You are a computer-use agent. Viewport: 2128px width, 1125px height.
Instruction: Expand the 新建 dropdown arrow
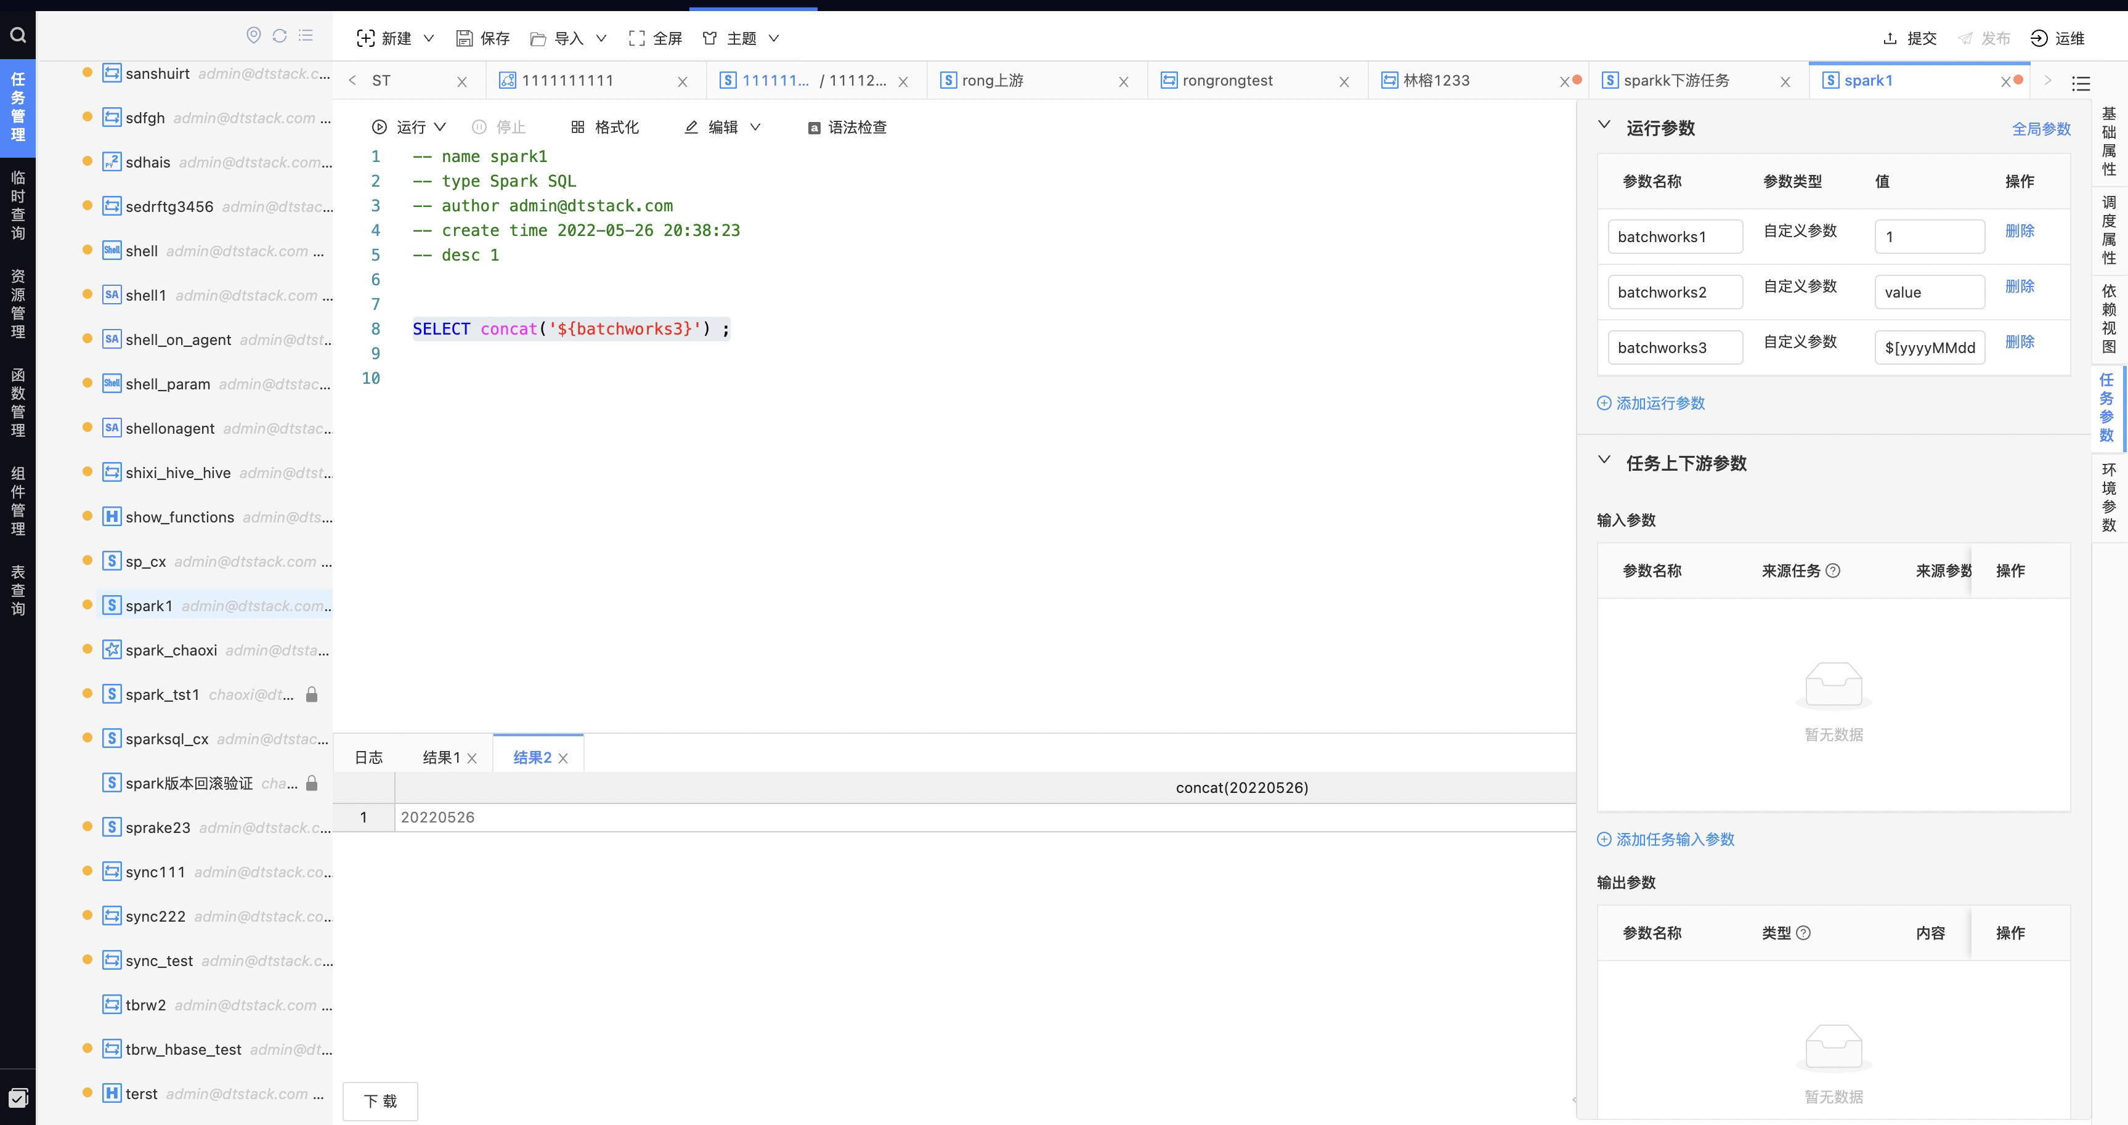(x=429, y=38)
